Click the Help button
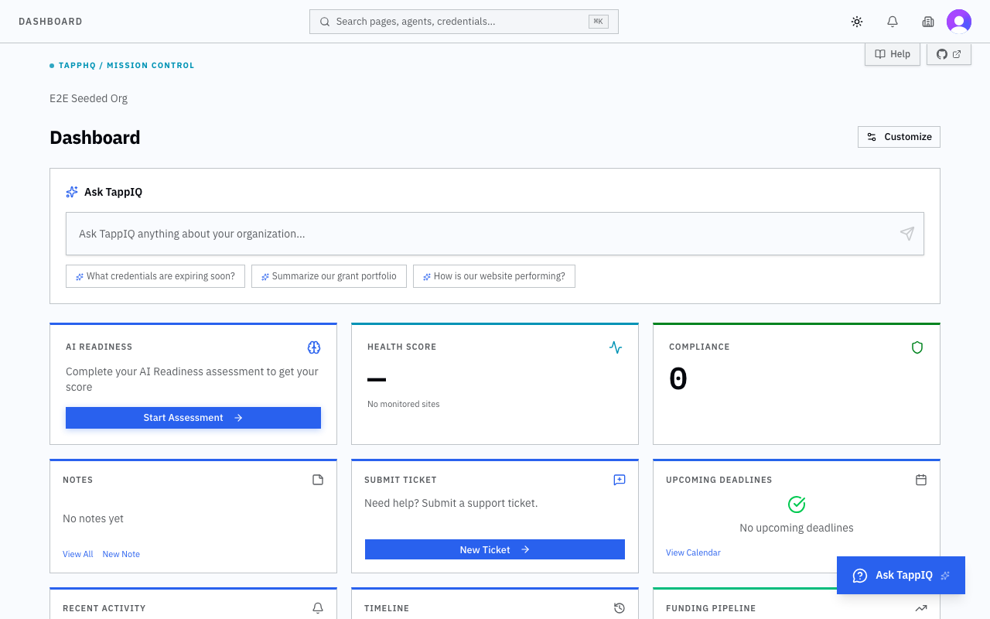This screenshot has width=990, height=619. tap(893, 54)
